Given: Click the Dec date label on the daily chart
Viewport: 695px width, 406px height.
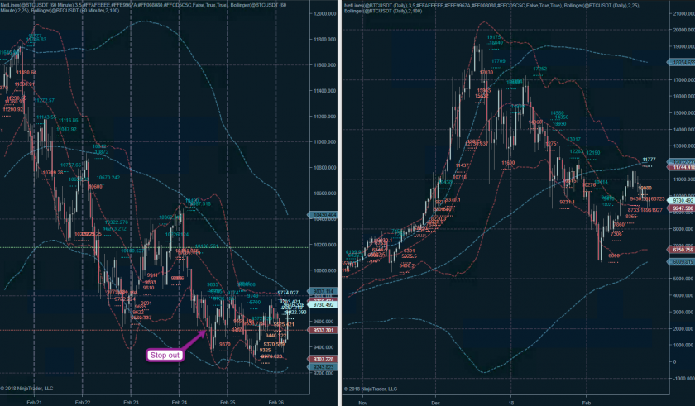Looking at the screenshot, I should click(436, 403).
